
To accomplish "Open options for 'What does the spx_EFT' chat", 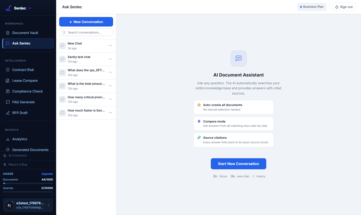I will tap(110, 72).
